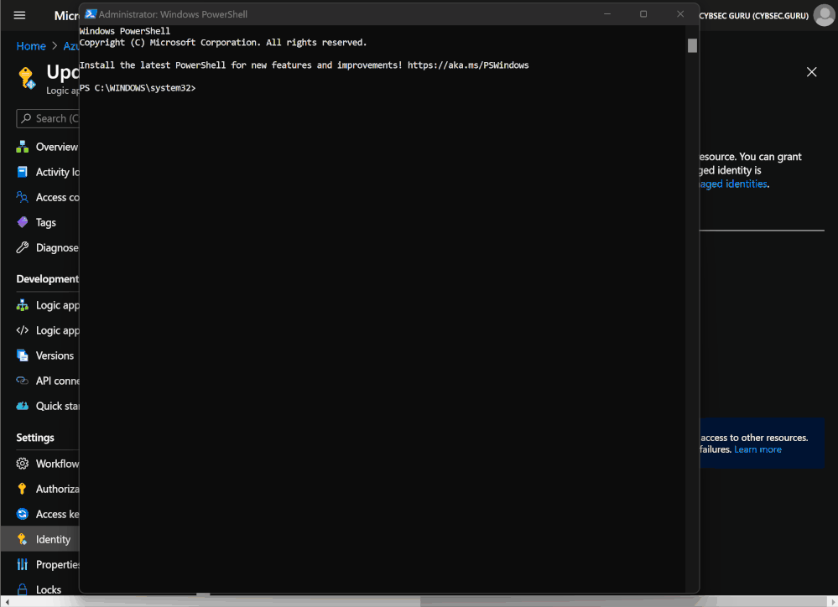This screenshot has width=838, height=607.
Task: Go to Access control in the sidebar
Action: tap(47, 197)
